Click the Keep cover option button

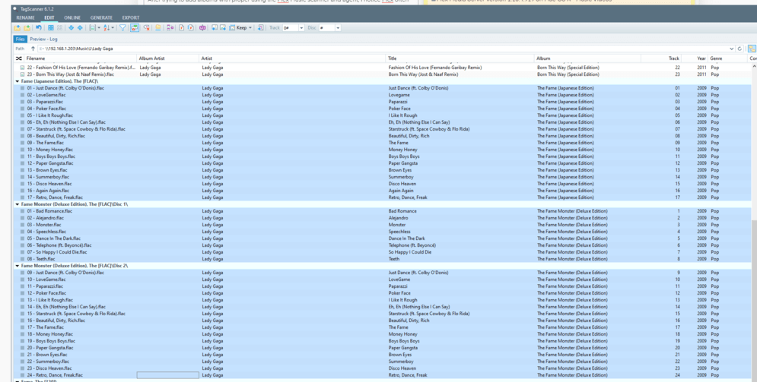[238, 28]
